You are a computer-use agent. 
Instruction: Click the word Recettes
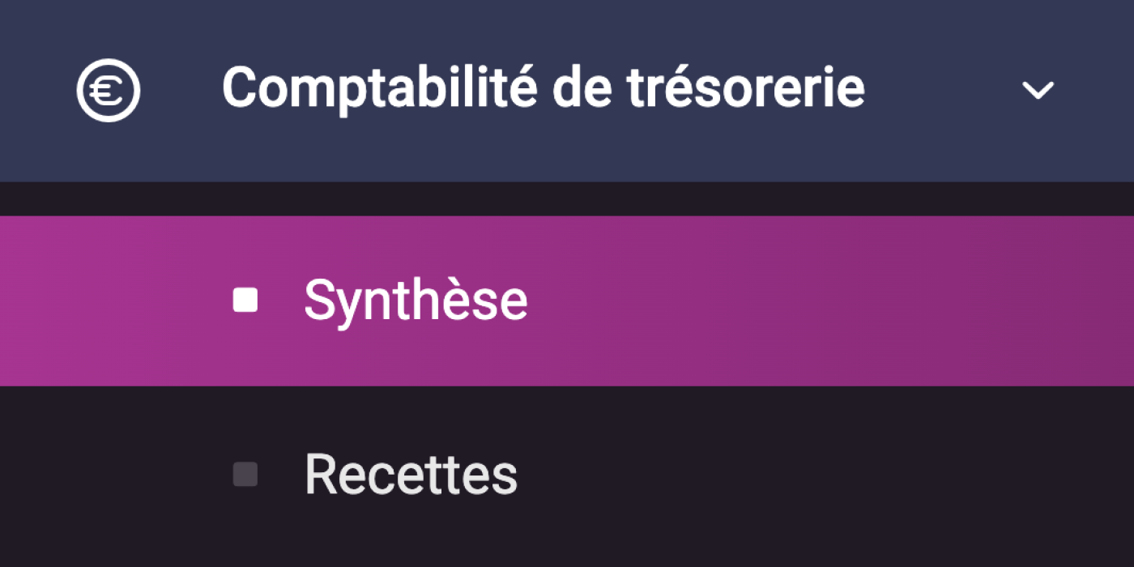411,474
